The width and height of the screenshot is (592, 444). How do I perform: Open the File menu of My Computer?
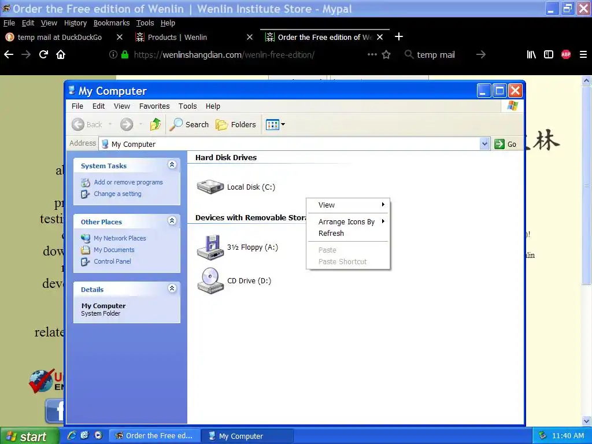[x=77, y=106]
